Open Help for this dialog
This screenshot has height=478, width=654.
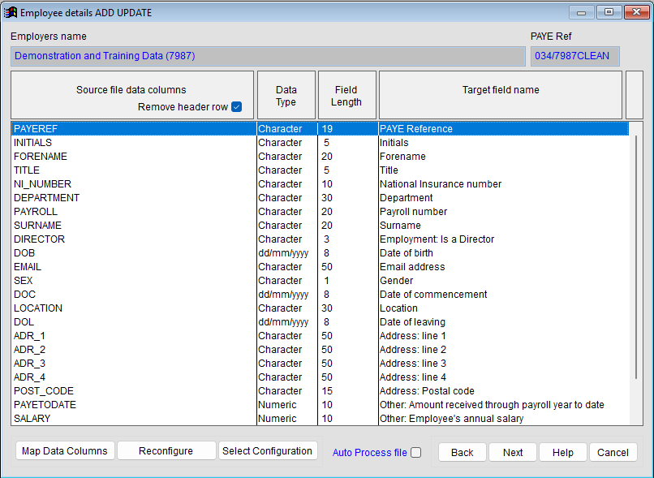click(563, 453)
